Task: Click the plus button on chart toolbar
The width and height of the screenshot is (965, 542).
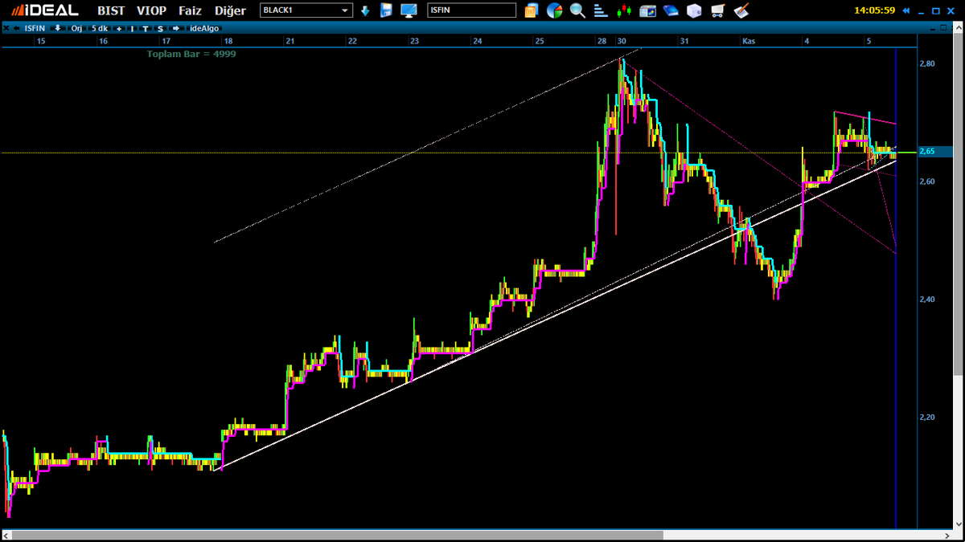Action: pos(119,28)
